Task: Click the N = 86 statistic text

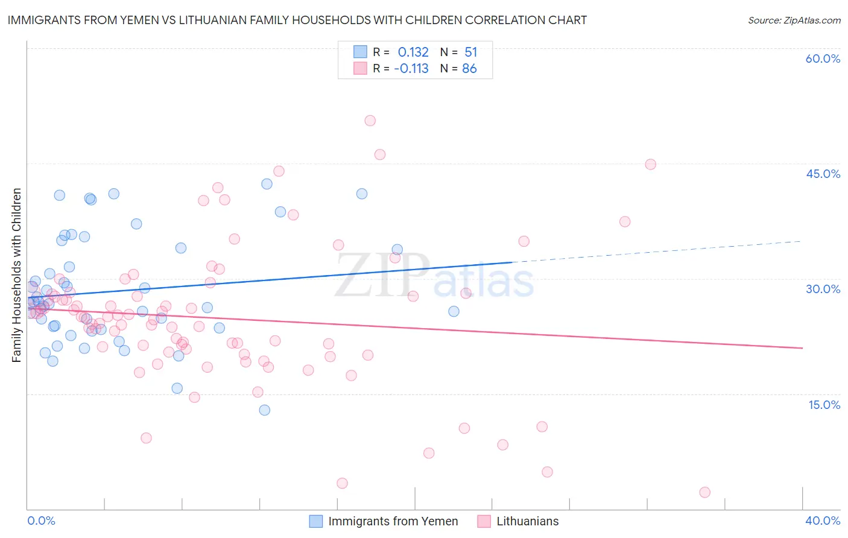Action: 458,68
